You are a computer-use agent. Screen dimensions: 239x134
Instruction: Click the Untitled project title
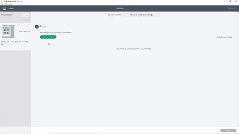[120, 8]
